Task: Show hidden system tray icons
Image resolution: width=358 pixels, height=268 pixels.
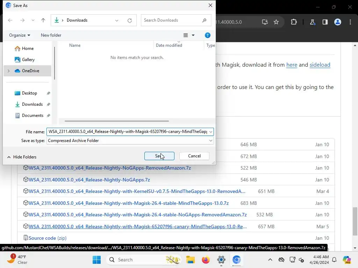Action: [270, 260]
